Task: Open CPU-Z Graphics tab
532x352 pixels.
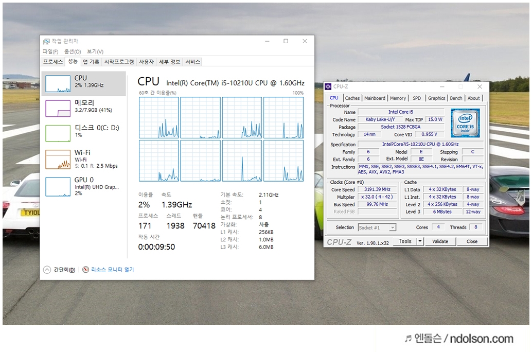Action: pyautogui.click(x=436, y=98)
